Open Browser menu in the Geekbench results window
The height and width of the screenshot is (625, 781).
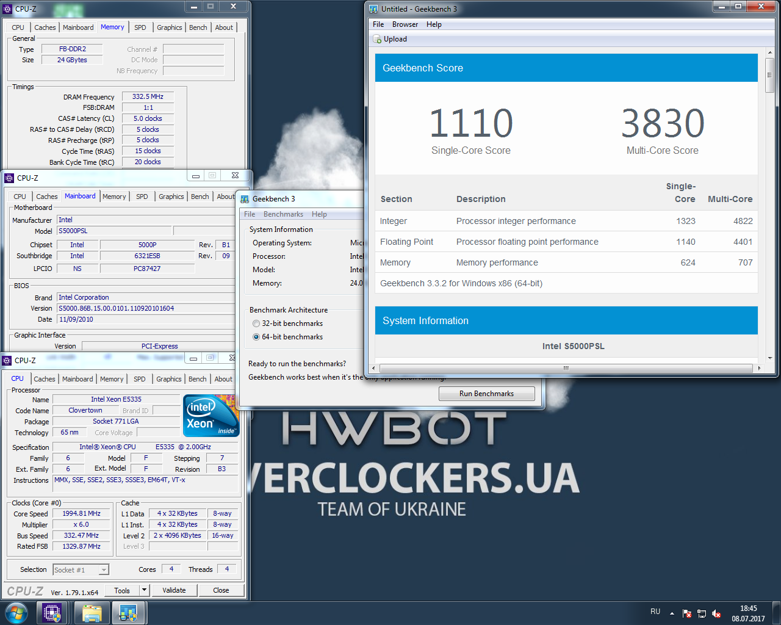(405, 24)
